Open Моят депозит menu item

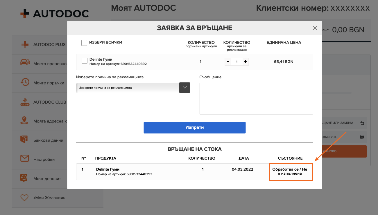coord(47,179)
